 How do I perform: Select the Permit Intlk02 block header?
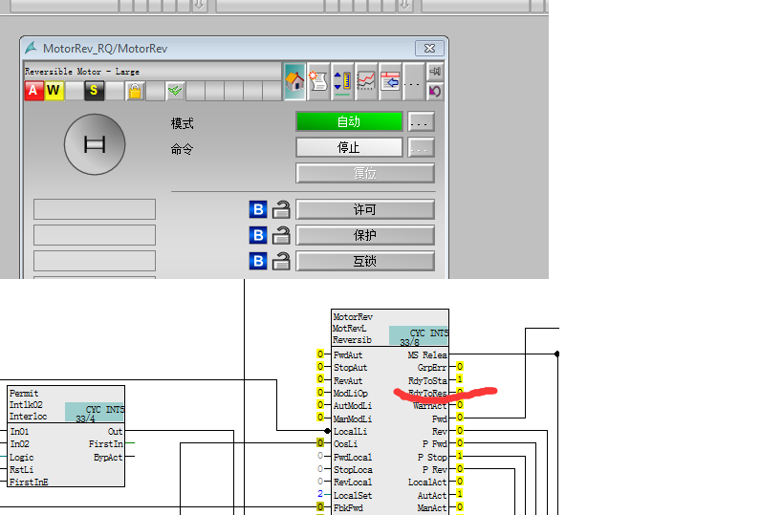pyautogui.click(x=66, y=404)
